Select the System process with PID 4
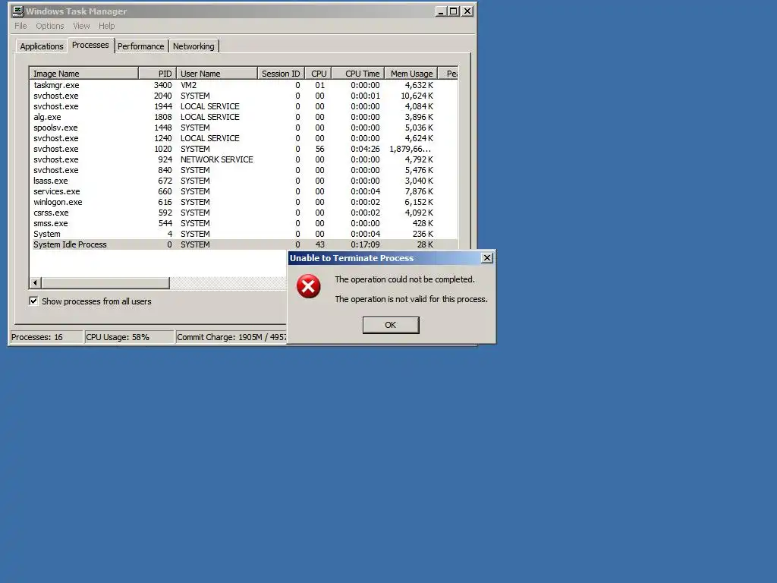 [x=244, y=234]
